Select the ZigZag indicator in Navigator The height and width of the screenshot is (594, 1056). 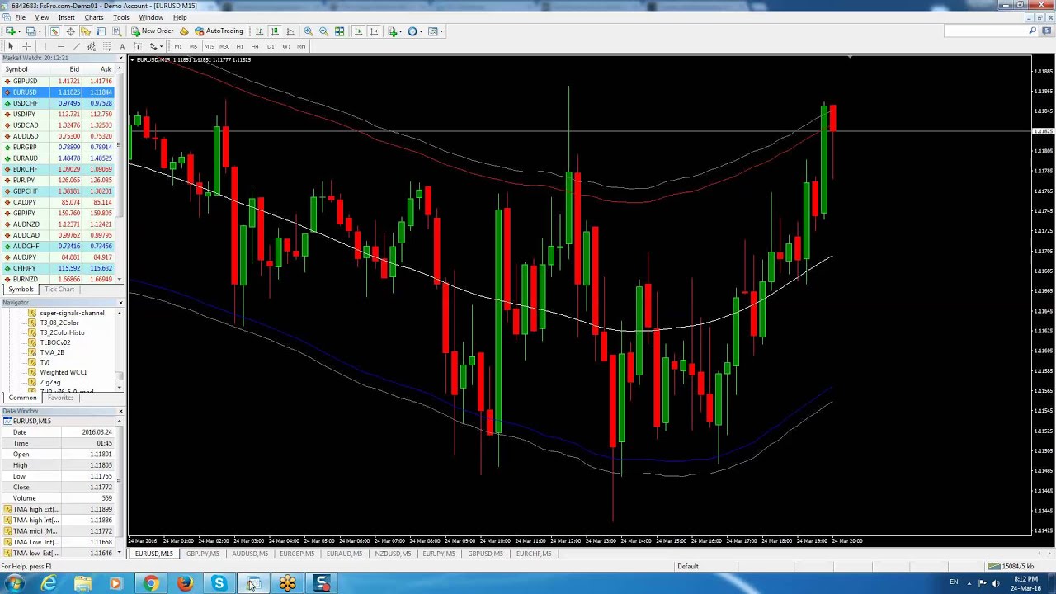click(49, 382)
